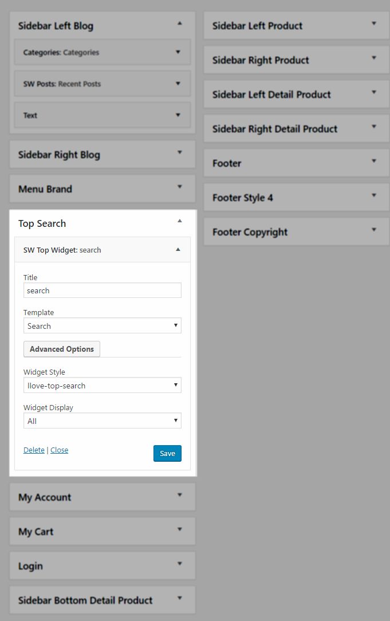This screenshot has height=621, width=390.
Task: Expand the Menu Brand panel
Action: pyautogui.click(x=102, y=189)
